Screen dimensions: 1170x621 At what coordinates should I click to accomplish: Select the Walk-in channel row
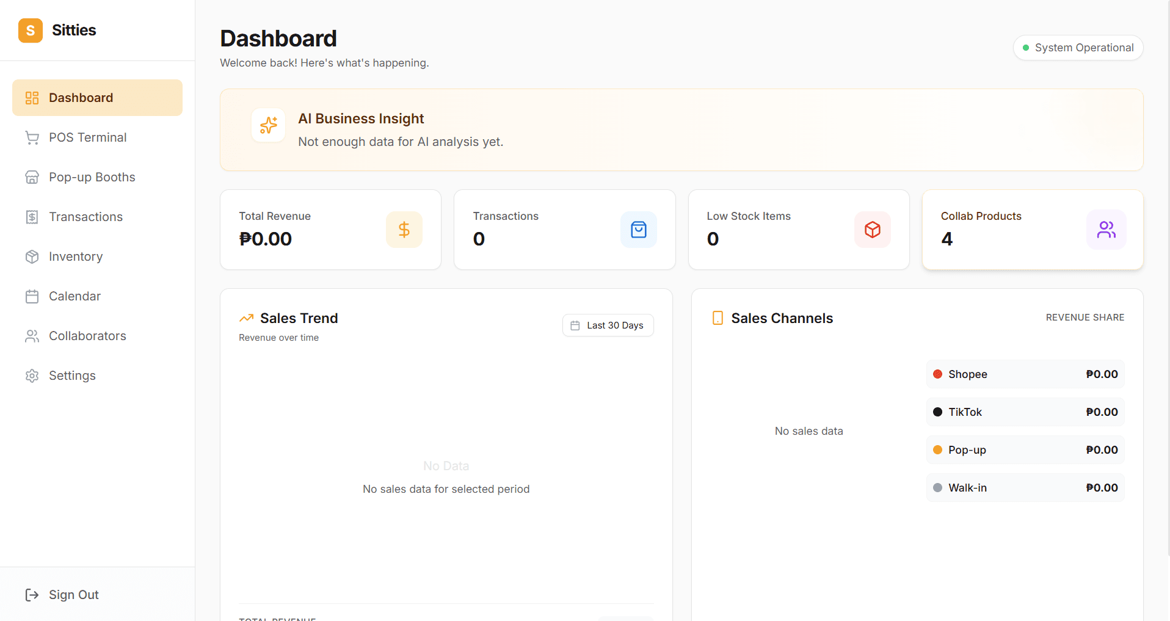click(1025, 488)
